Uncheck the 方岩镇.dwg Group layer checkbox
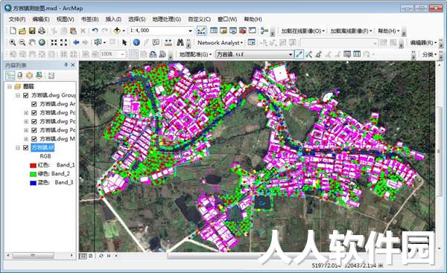The width and height of the screenshot is (447, 273). pos(25,95)
